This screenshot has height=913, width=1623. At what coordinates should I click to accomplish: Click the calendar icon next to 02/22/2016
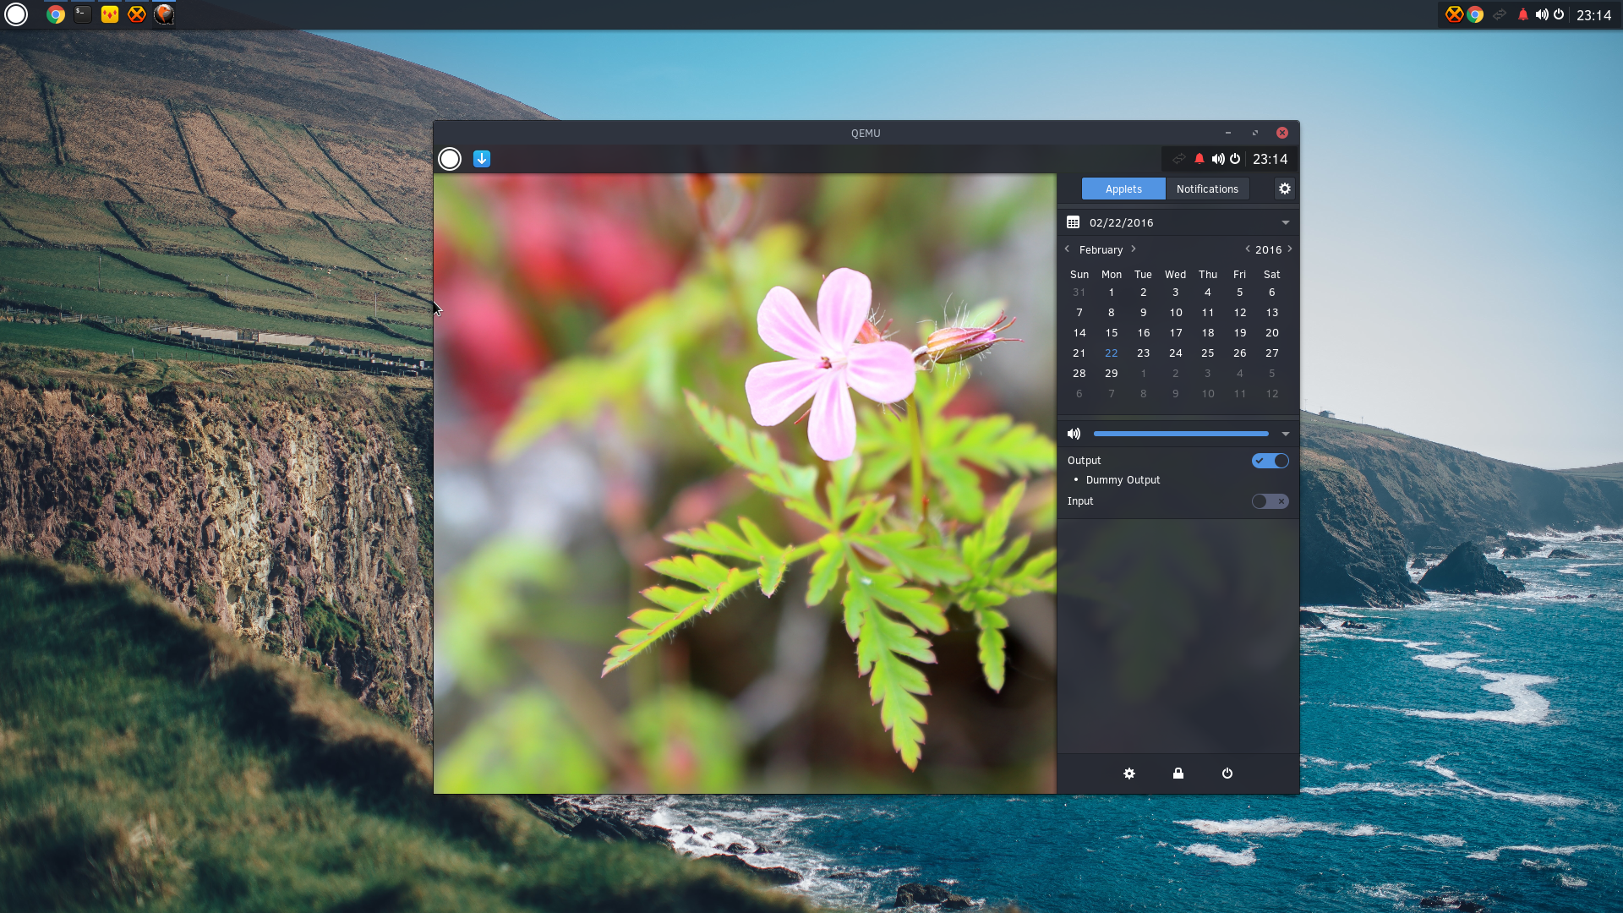(x=1073, y=222)
